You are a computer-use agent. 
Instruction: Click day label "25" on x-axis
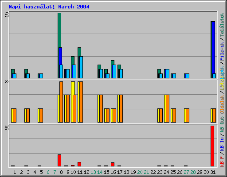click(x=173, y=172)
